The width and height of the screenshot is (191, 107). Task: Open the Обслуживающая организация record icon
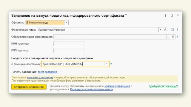click(x=173, y=37)
